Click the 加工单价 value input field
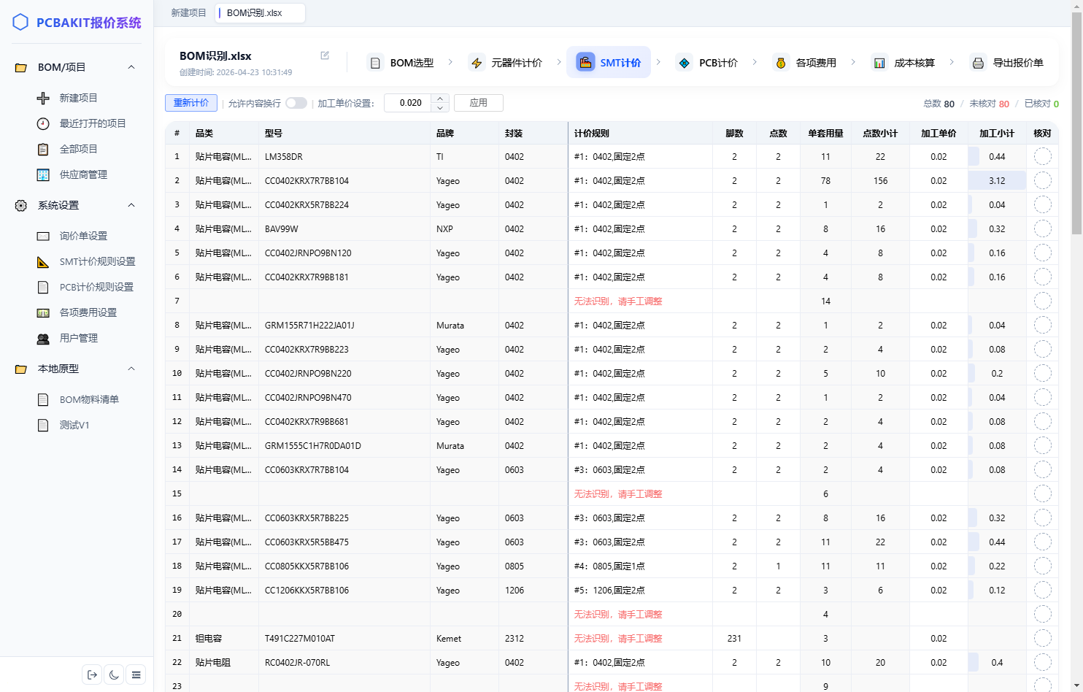The width and height of the screenshot is (1083, 692). pos(408,103)
